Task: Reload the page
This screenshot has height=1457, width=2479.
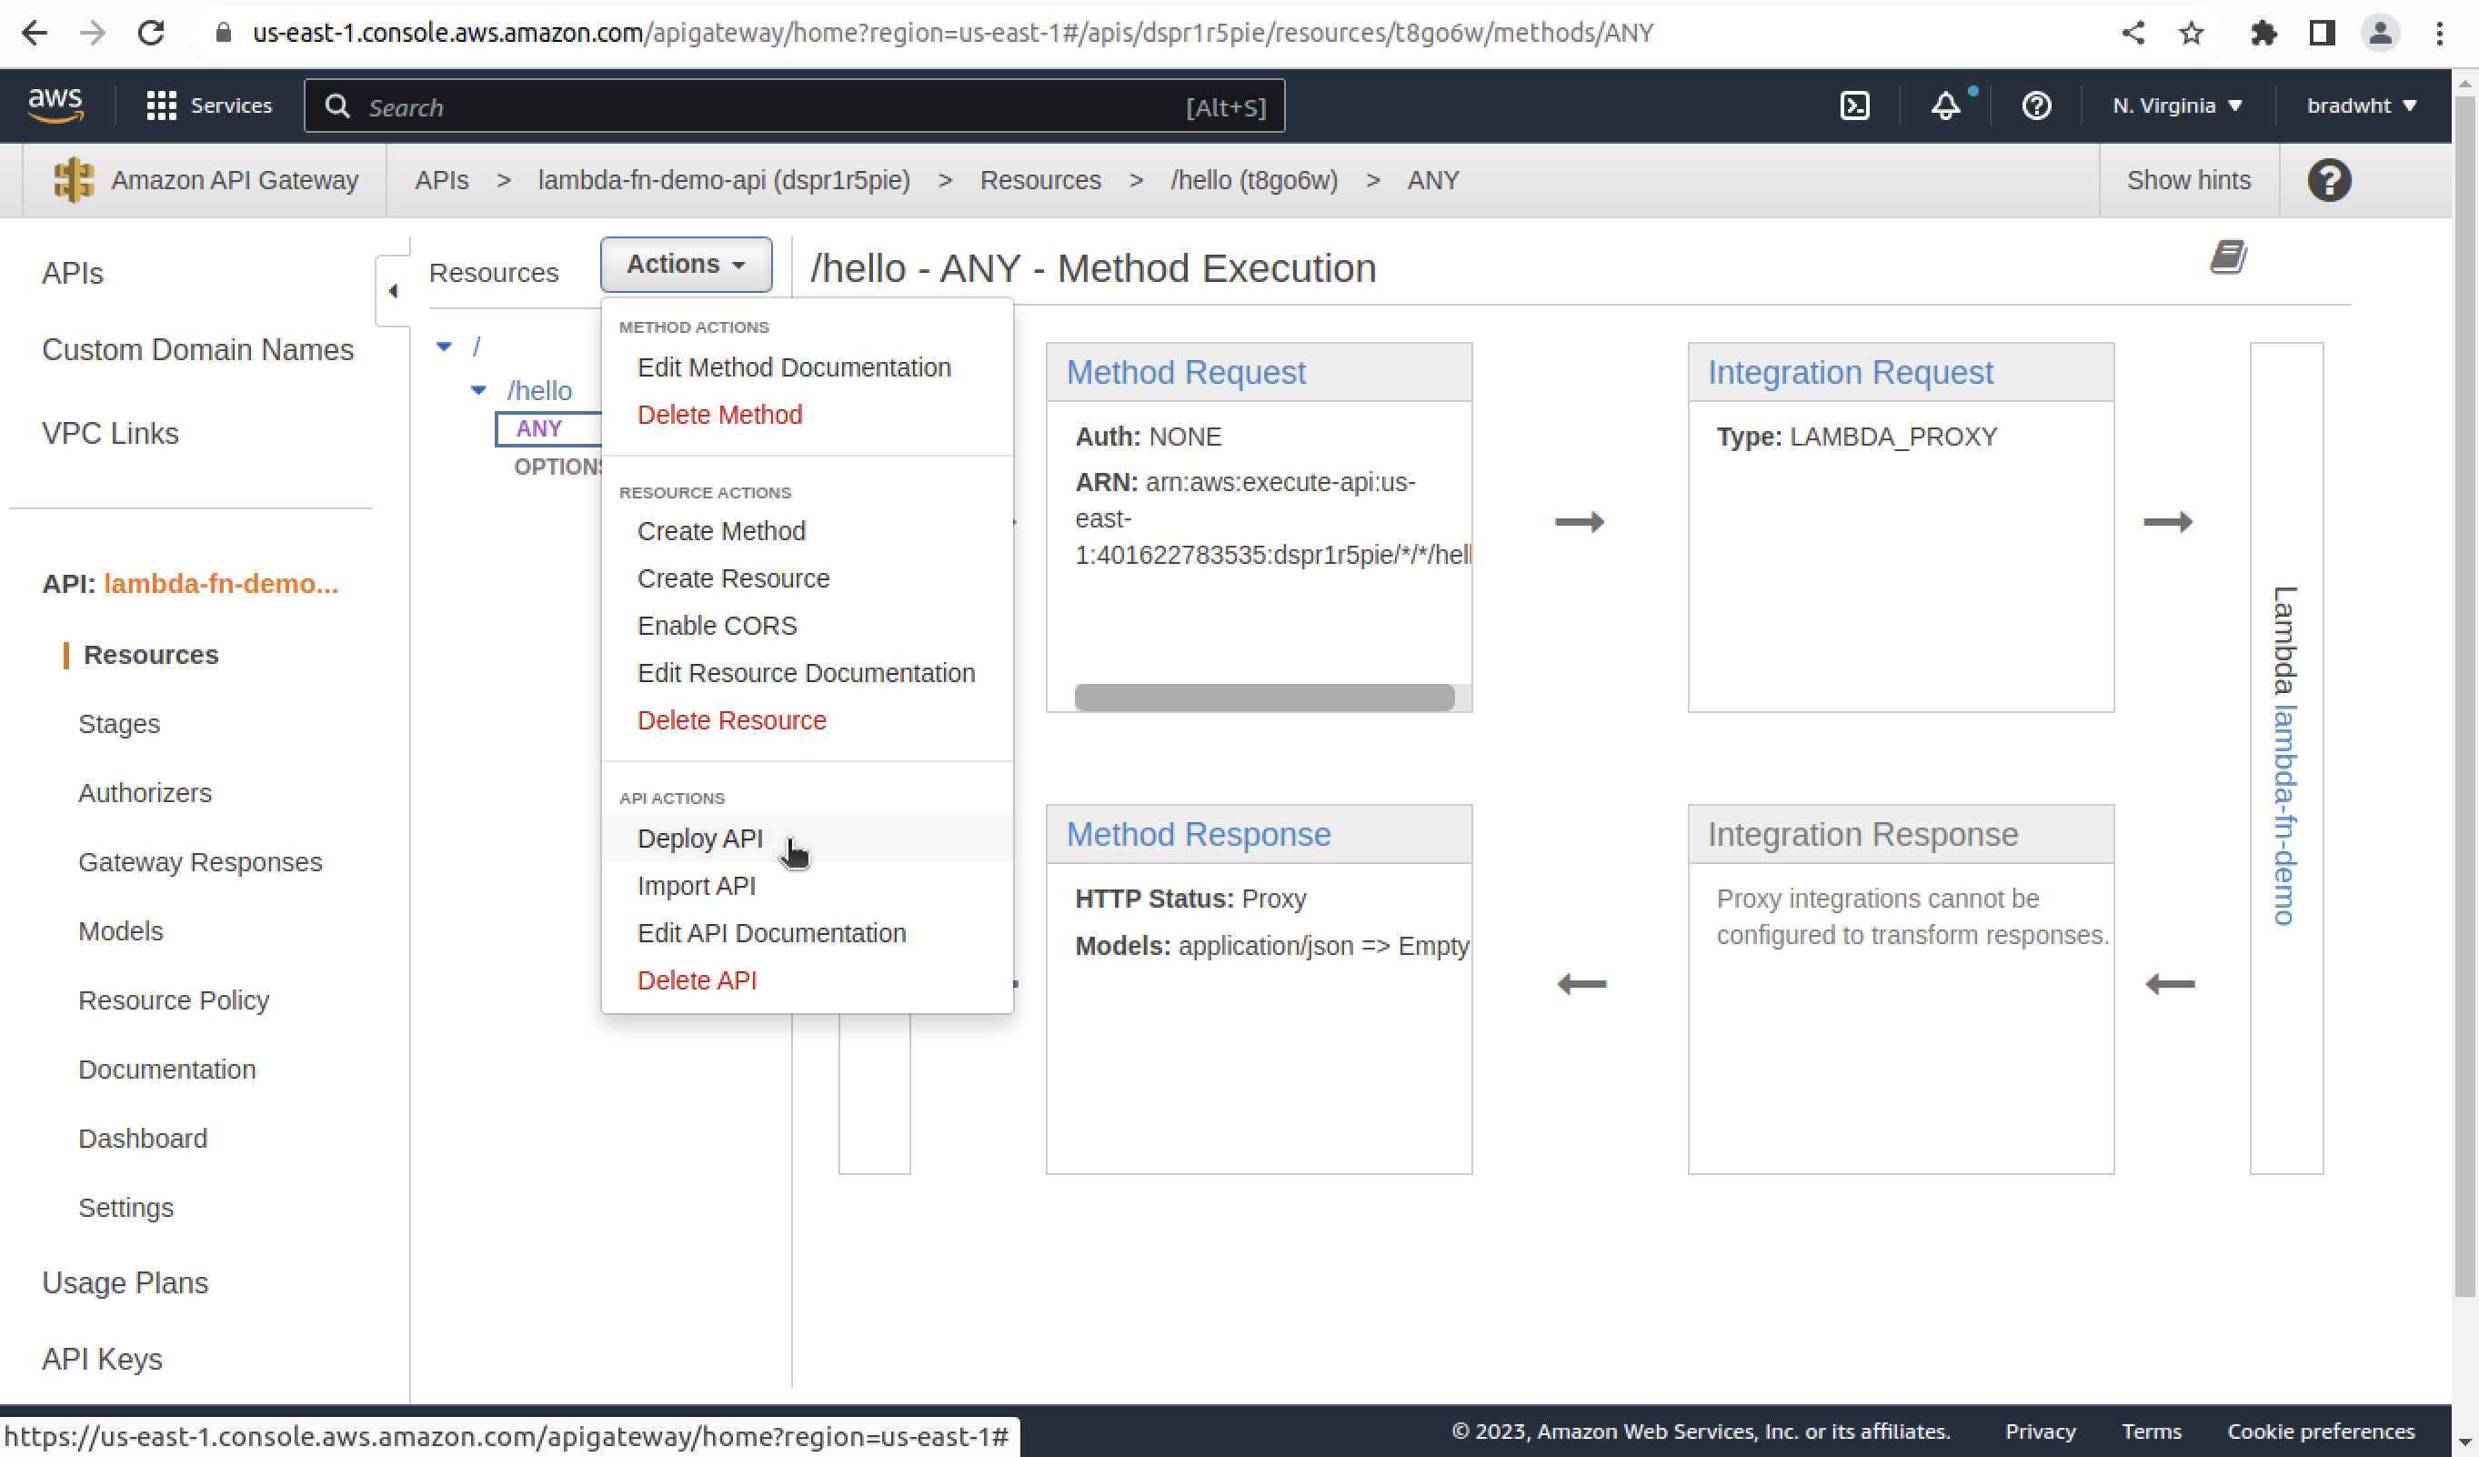Action: (151, 34)
